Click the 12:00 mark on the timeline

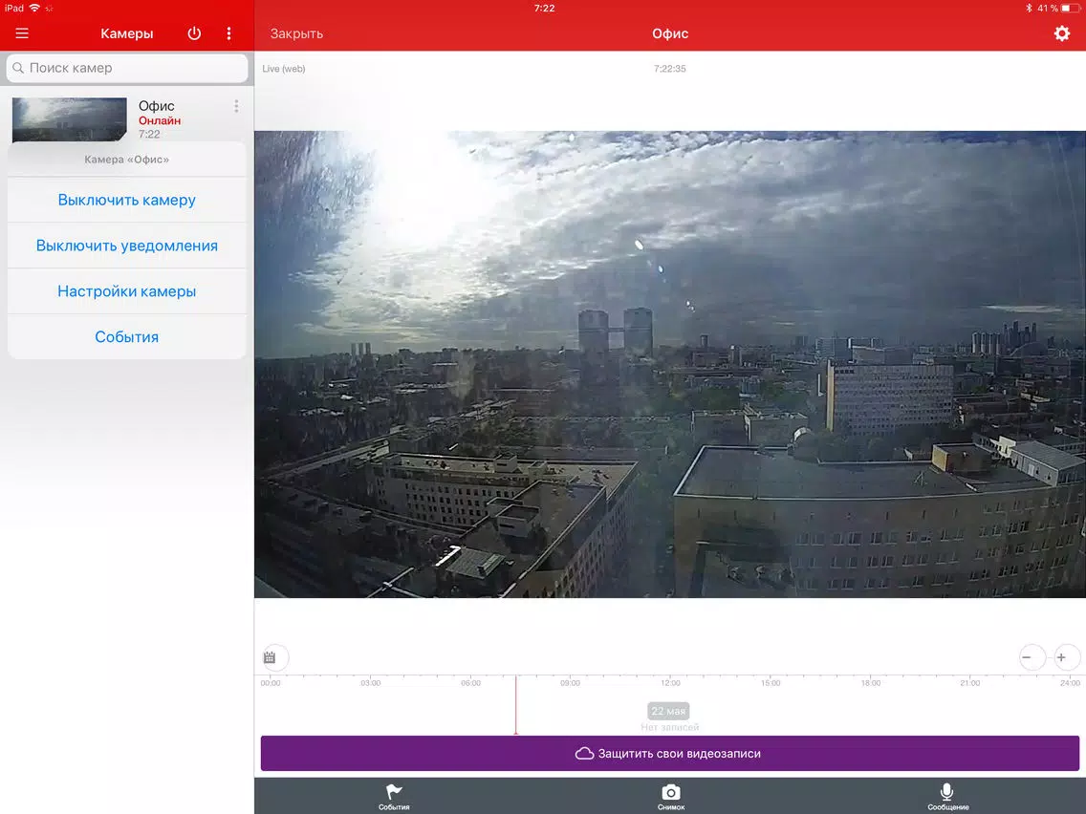(670, 682)
